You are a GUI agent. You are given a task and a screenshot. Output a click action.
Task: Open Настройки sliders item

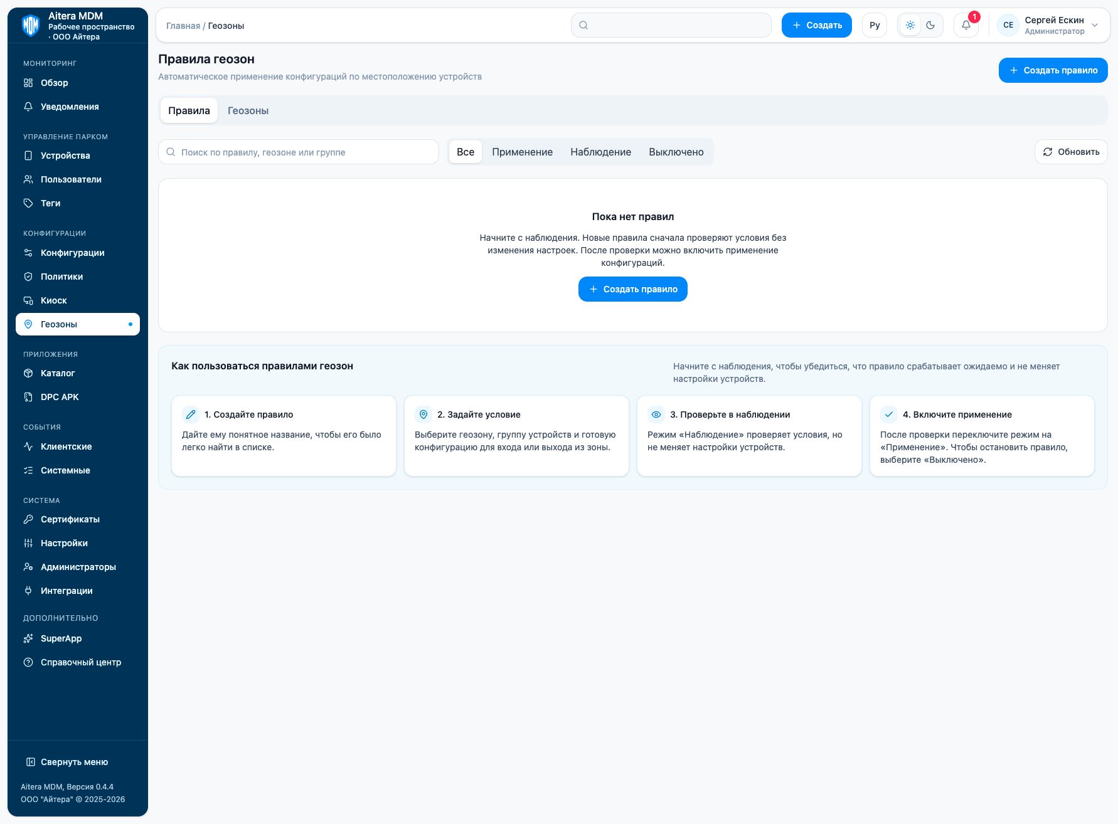(78, 543)
